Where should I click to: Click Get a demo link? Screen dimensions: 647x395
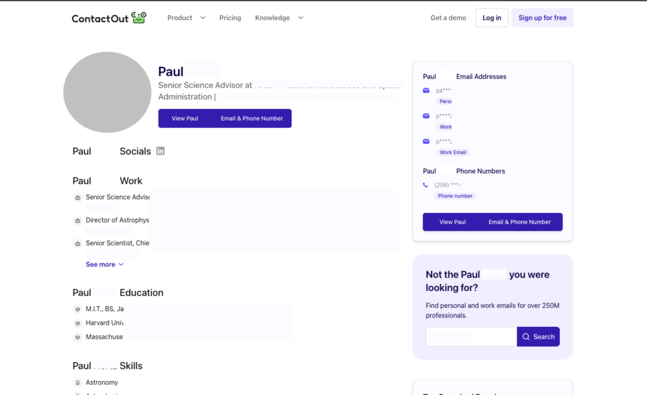click(x=448, y=18)
